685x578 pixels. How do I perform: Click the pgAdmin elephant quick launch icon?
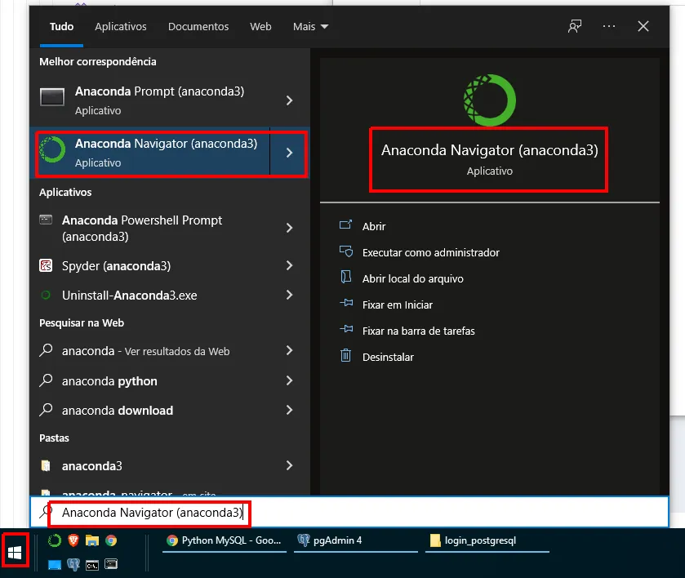73,565
